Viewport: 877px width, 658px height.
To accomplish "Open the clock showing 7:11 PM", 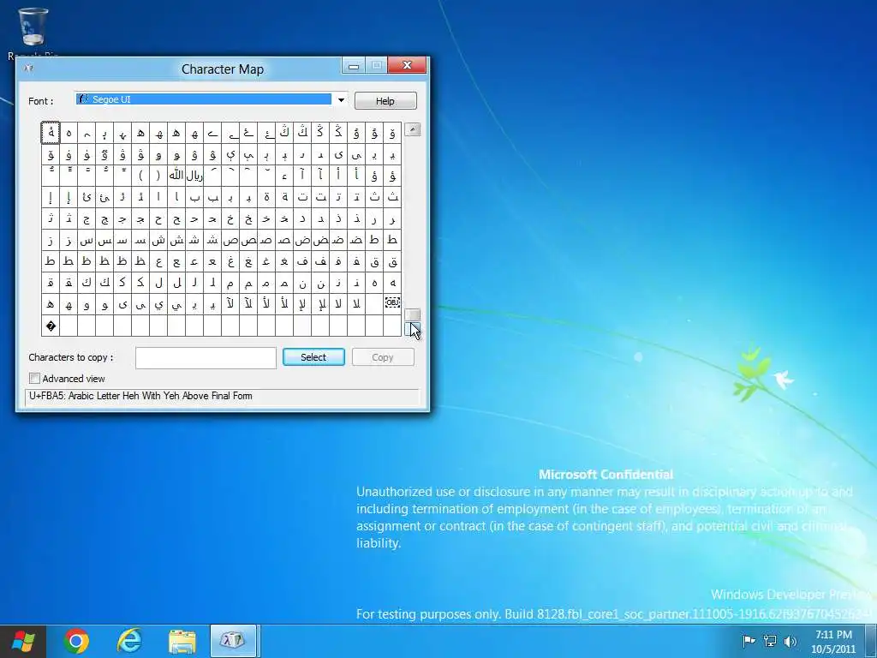I will point(833,641).
